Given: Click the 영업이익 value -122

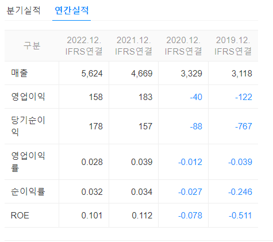Looking at the screenshot, I should pos(244,97).
